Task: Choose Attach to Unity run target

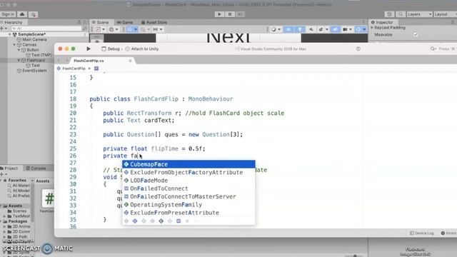Action: click(142, 49)
